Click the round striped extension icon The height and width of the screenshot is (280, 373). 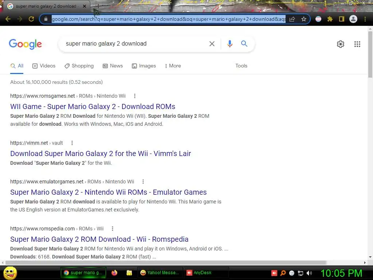pos(318,19)
